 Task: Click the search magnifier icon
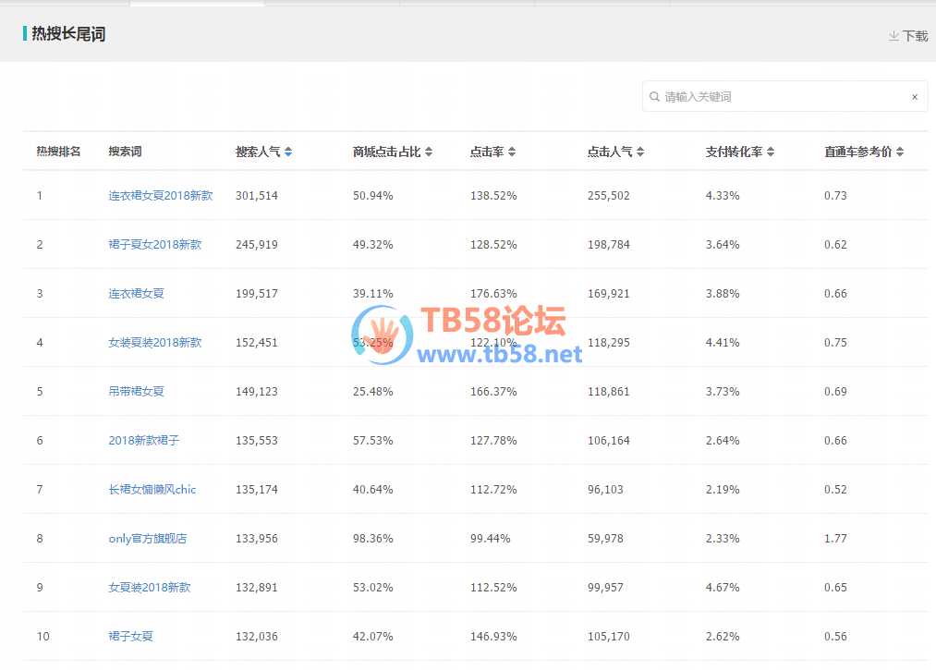pos(655,97)
